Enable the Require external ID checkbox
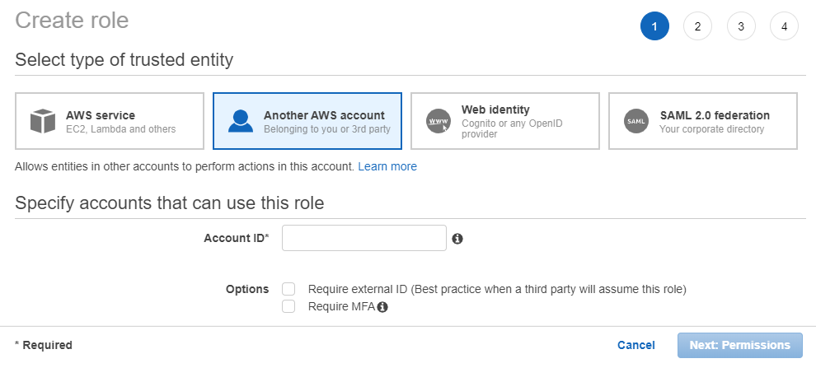The width and height of the screenshot is (816, 368). pos(288,289)
